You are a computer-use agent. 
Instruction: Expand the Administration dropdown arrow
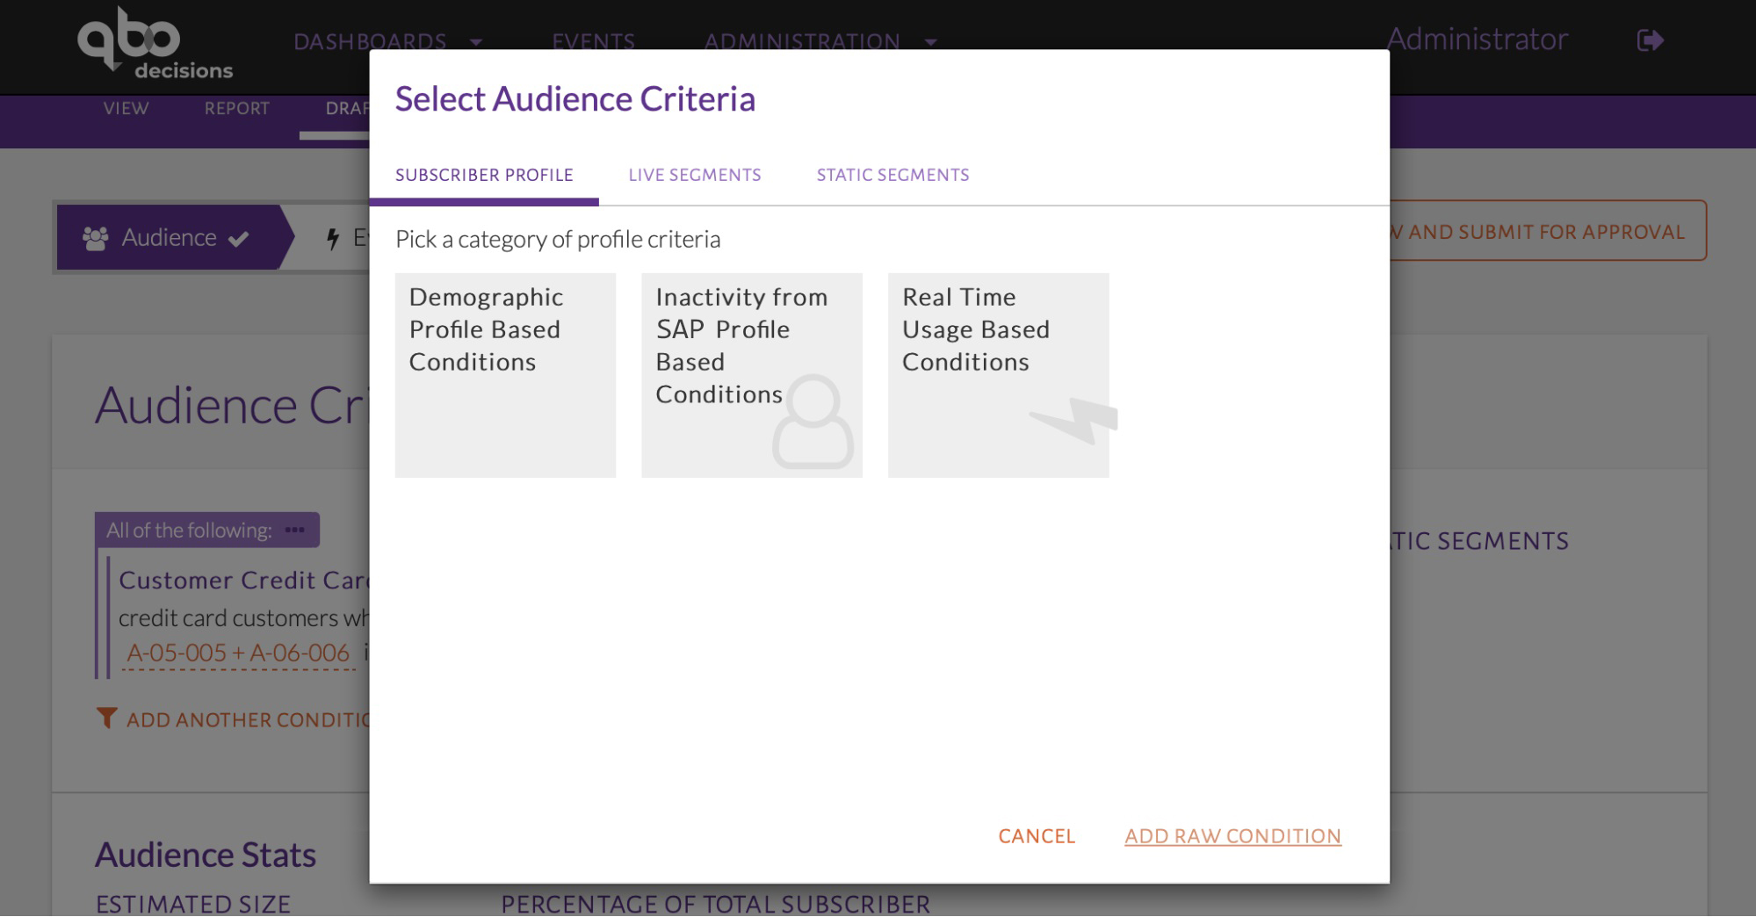click(931, 42)
